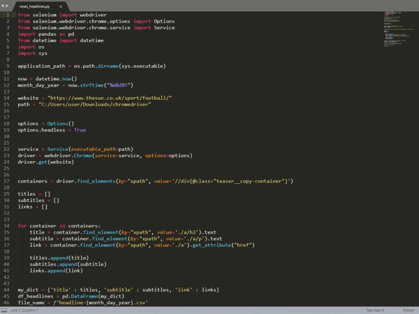Click the minimap code overview
419x314 pixels.
click(x=399, y=29)
